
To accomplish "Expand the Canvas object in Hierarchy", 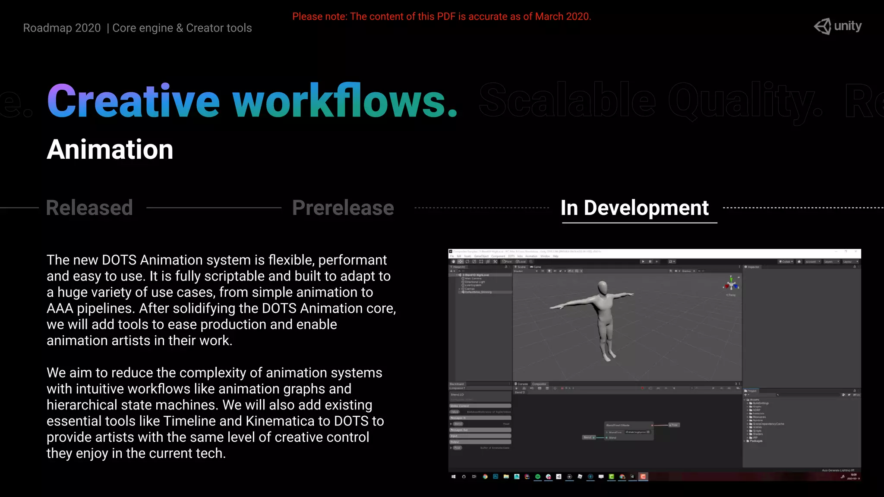I will [x=459, y=289].
